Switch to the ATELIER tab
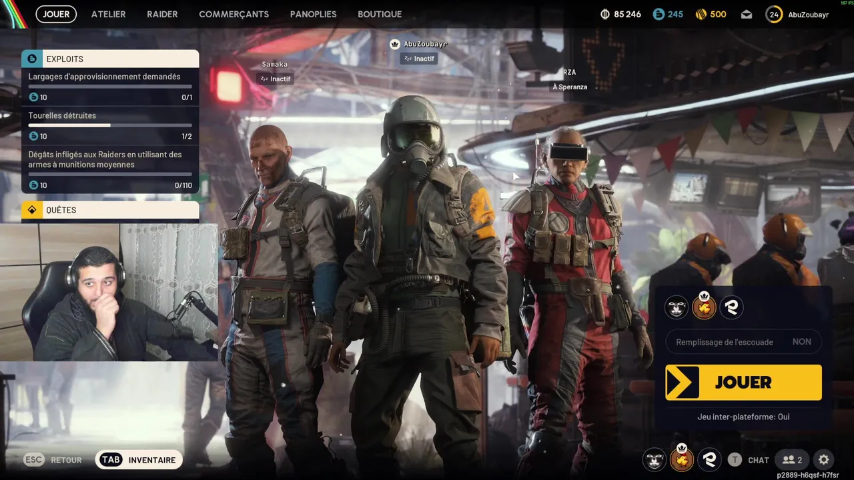 point(108,14)
